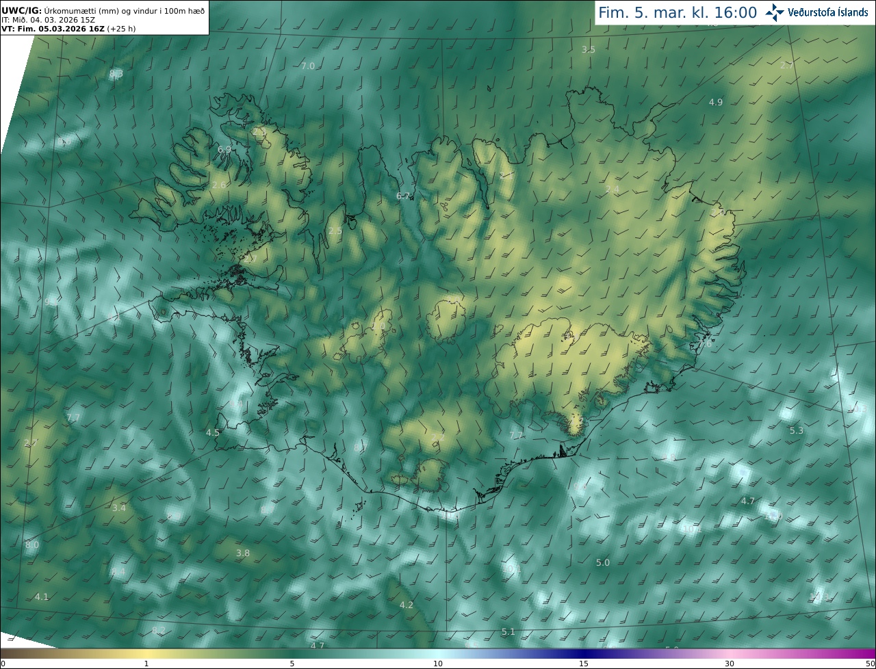The width and height of the screenshot is (876, 669).
Task: Click the 8.2 value on the map
Action: pyautogui.click(x=159, y=630)
